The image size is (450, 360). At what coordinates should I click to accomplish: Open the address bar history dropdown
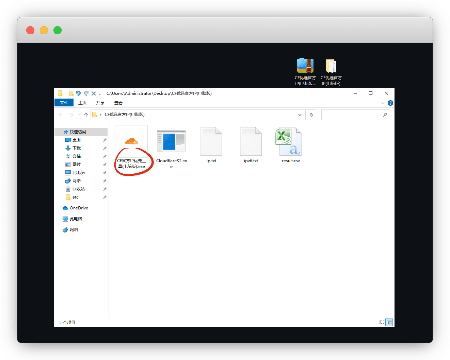300,115
